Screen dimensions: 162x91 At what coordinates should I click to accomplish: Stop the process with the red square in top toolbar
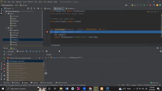click(x=150, y=5)
